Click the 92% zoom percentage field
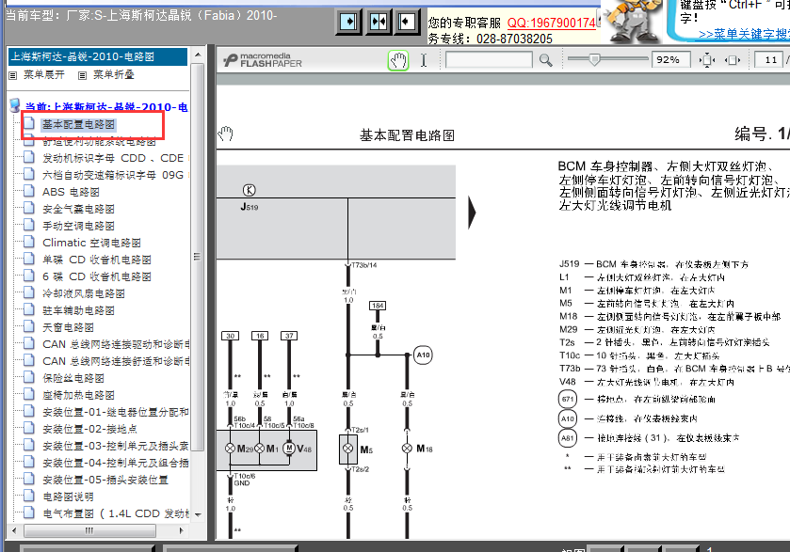 tap(670, 60)
